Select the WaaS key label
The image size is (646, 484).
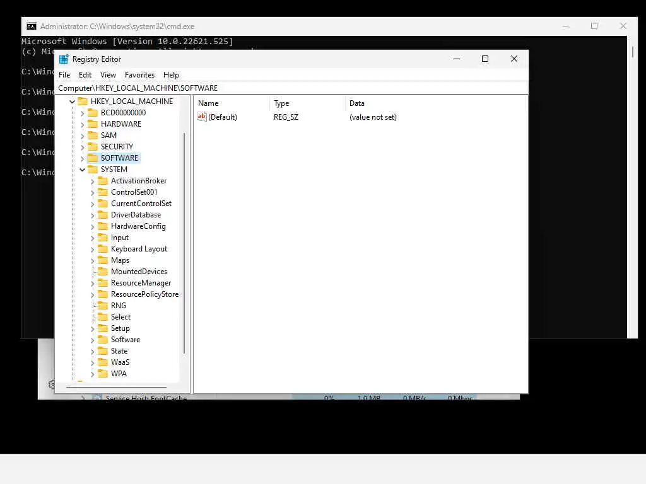coord(120,362)
